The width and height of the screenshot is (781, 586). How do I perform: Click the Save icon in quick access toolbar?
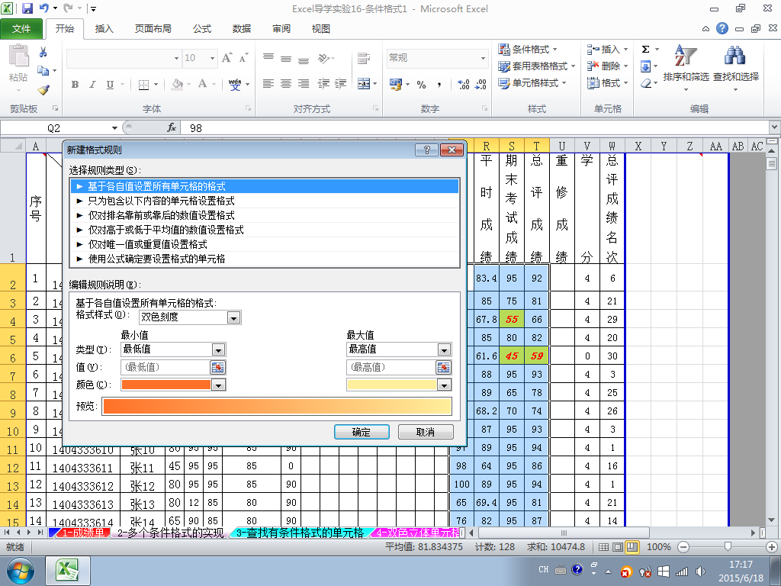click(27, 8)
